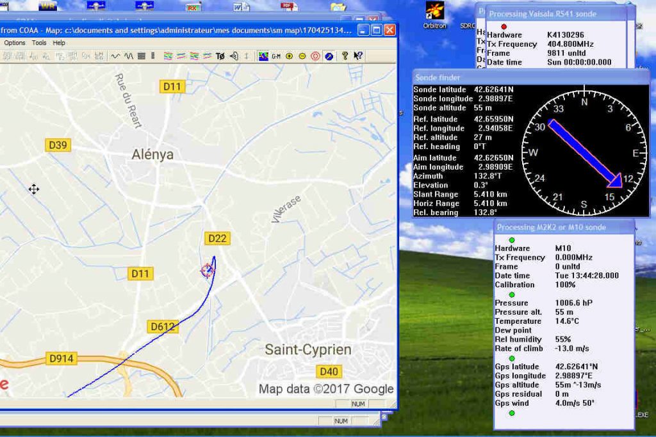656x437 pixels.
Task: Click the yellow question mark help icon
Action: [x=345, y=56]
